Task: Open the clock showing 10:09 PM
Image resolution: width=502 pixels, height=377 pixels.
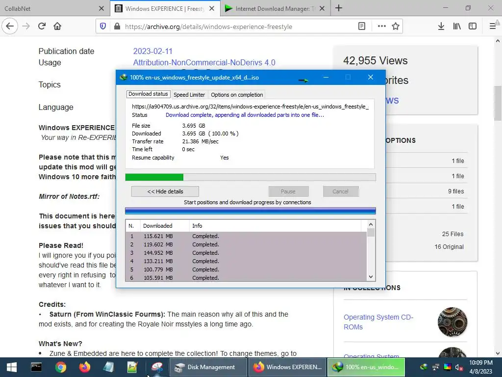Action: [481, 367]
